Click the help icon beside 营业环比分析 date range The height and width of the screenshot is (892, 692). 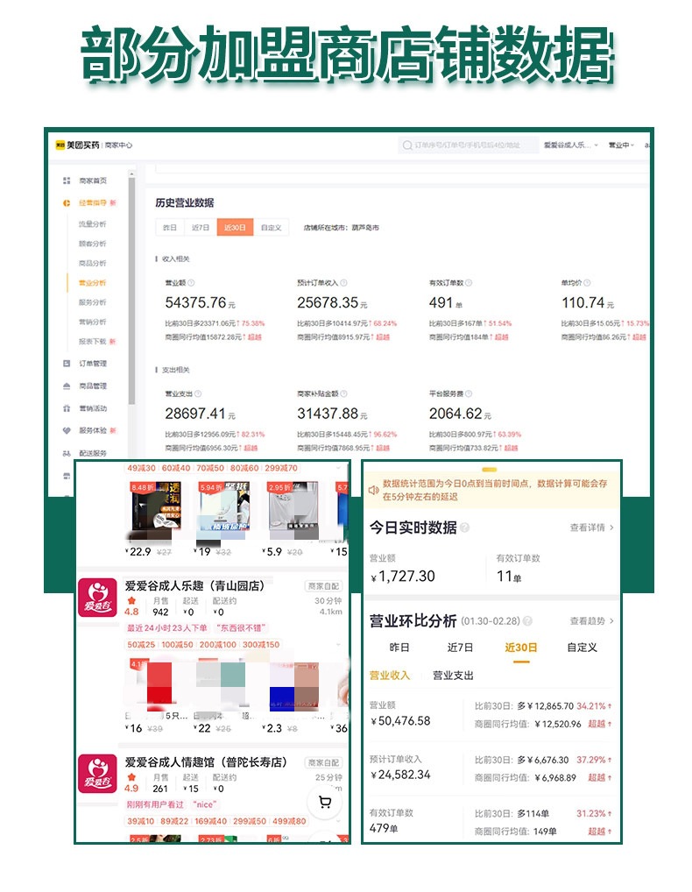[527, 621]
